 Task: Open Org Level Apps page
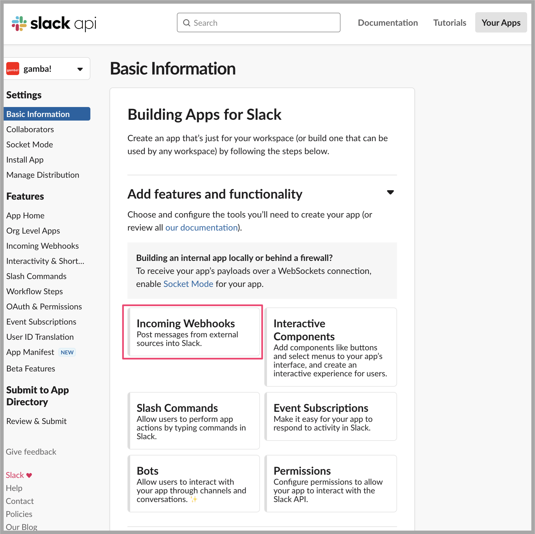click(x=33, y=231)
